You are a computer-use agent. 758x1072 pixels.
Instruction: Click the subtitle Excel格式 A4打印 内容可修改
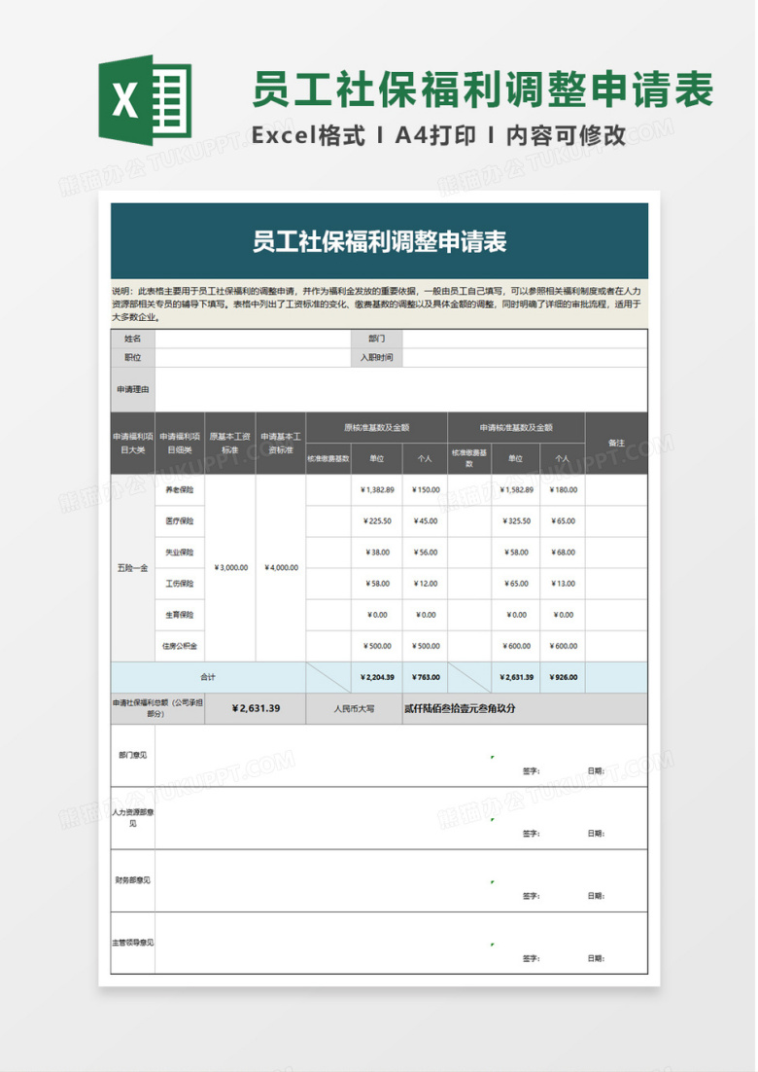(438, 135)
